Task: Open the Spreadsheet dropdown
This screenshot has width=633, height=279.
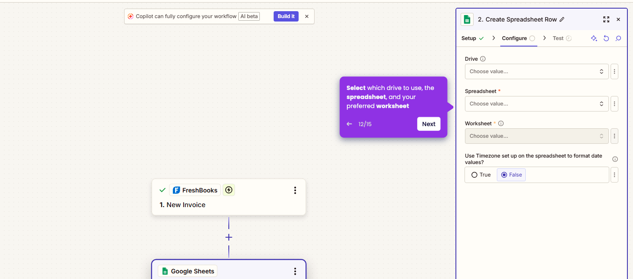Action: (536, 104)
